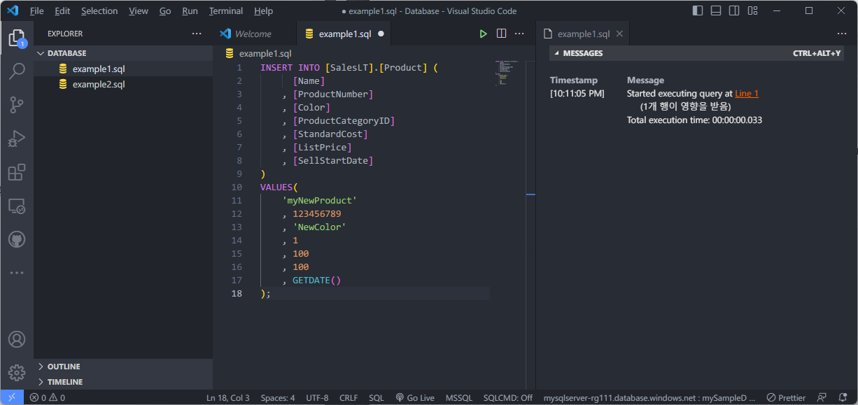858x405 pixels.
Task: Click example1.sql breadcrumb above editor
Action: pyautogui.click(x=259, y=54)
